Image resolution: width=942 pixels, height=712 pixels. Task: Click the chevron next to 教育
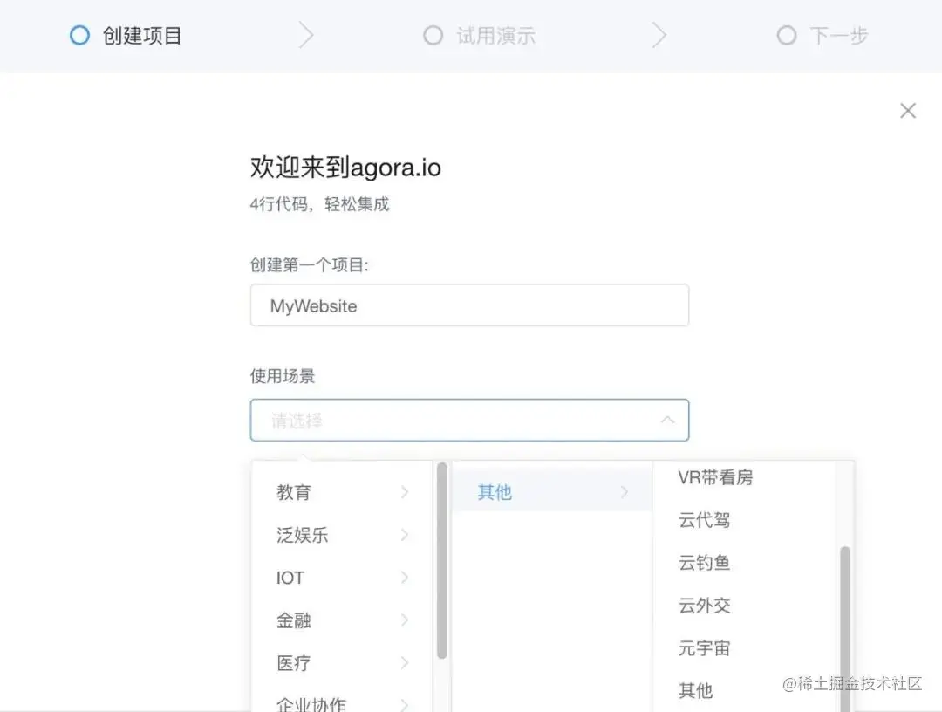click(x=404, y=492)
